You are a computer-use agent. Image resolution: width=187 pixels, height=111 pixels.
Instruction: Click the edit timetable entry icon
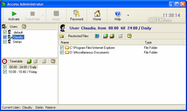(x=36, y=61)
